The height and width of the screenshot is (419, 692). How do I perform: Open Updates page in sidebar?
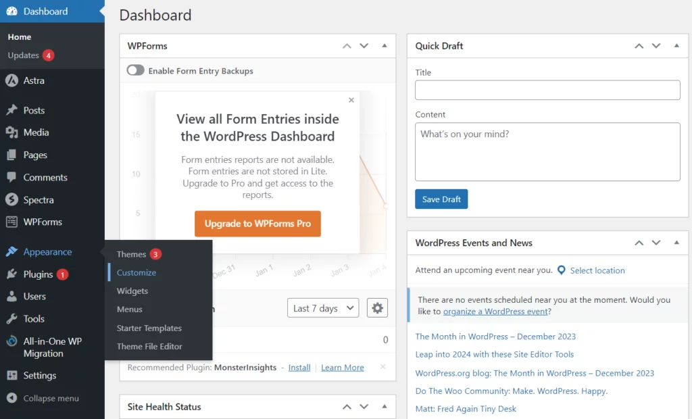pos(24,55)
